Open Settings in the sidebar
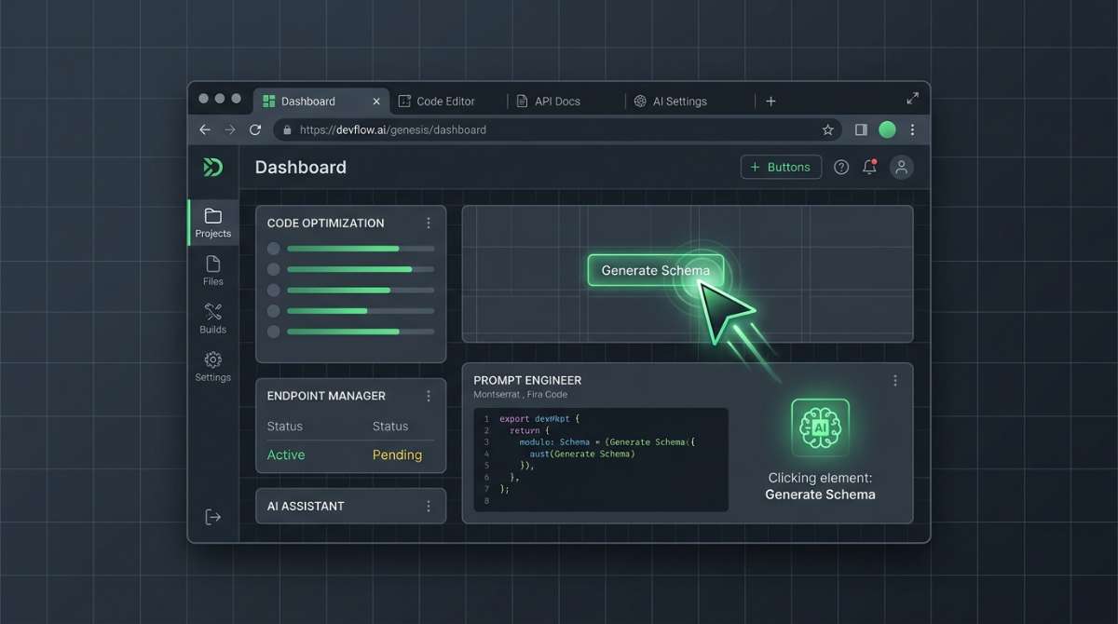The height and width of the screenshot is (624, 1118). [x=213, y=367]
